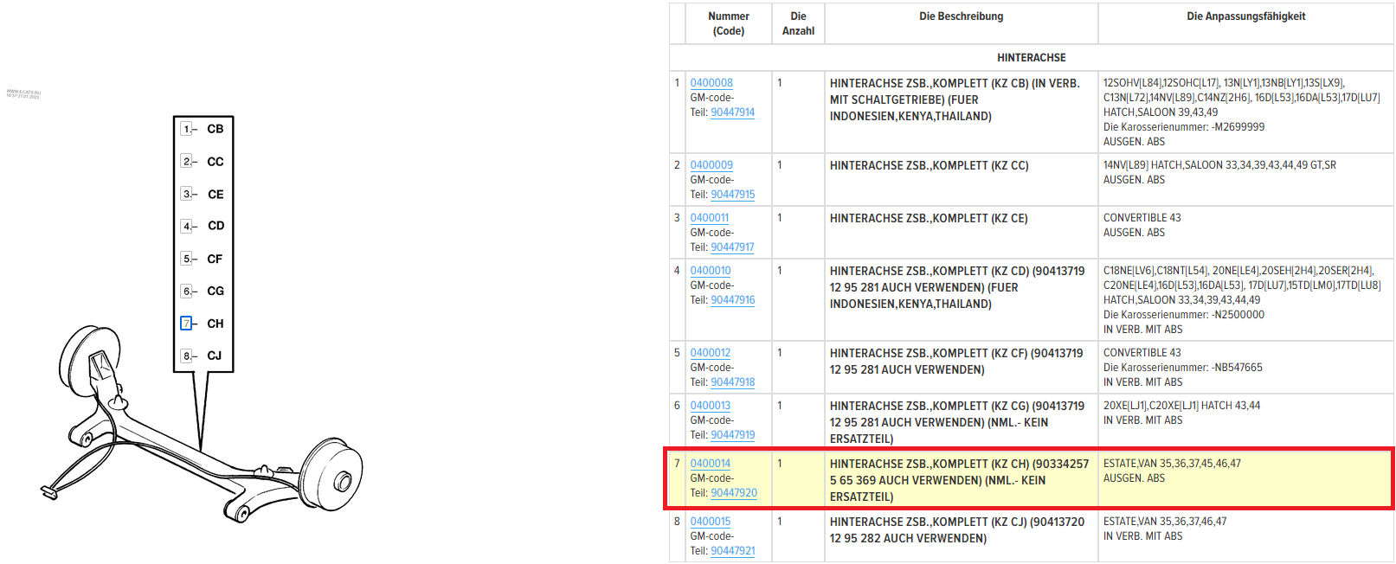Screen dimensions: 1396x564
Task: Click code link 0400009
Action: point(711,165)
